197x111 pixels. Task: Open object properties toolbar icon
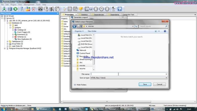pyautogui.click(x=22, y=9)
